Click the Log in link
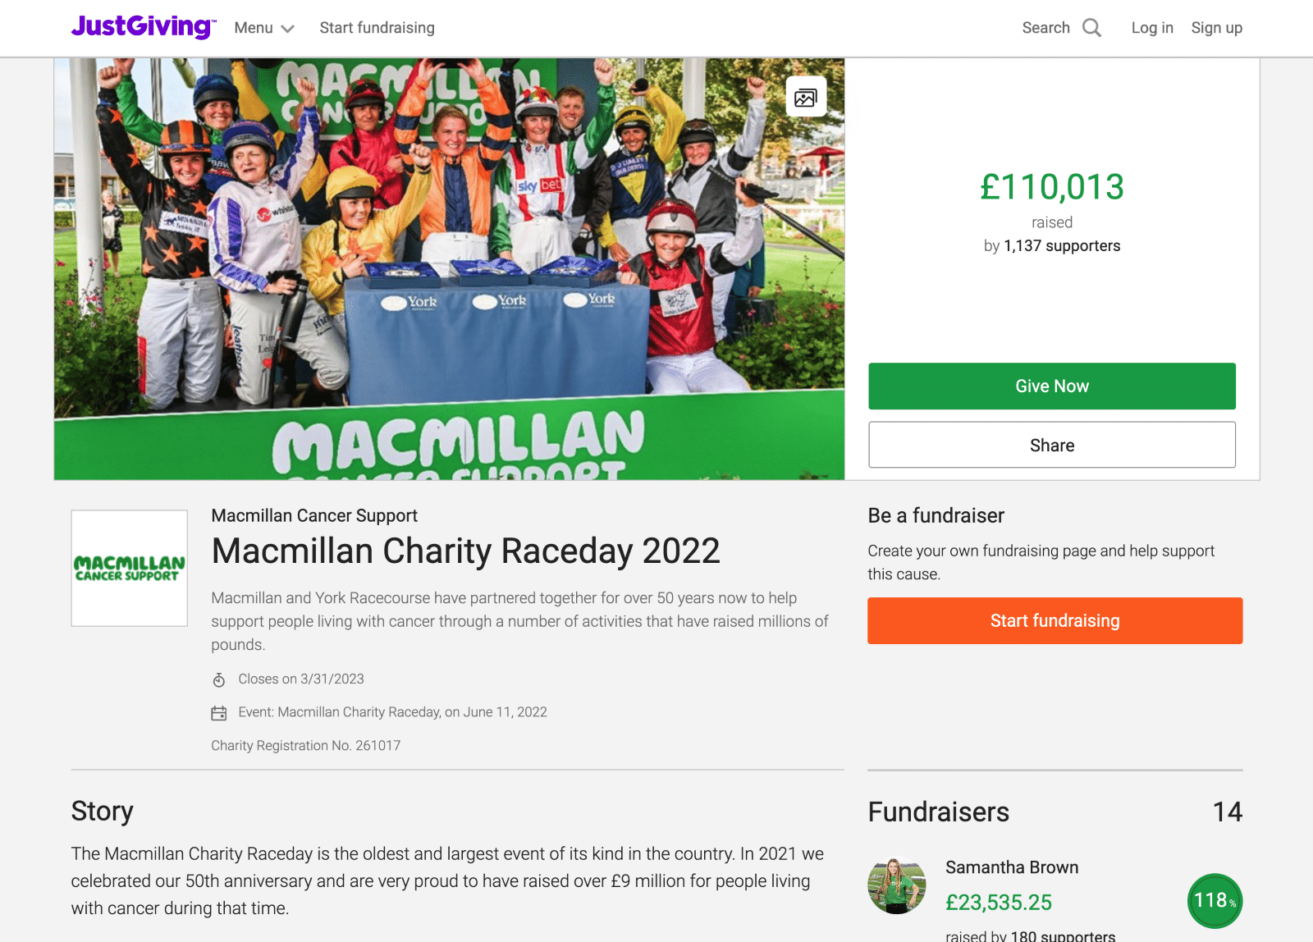1313x942 pixels. point(1152,28)
